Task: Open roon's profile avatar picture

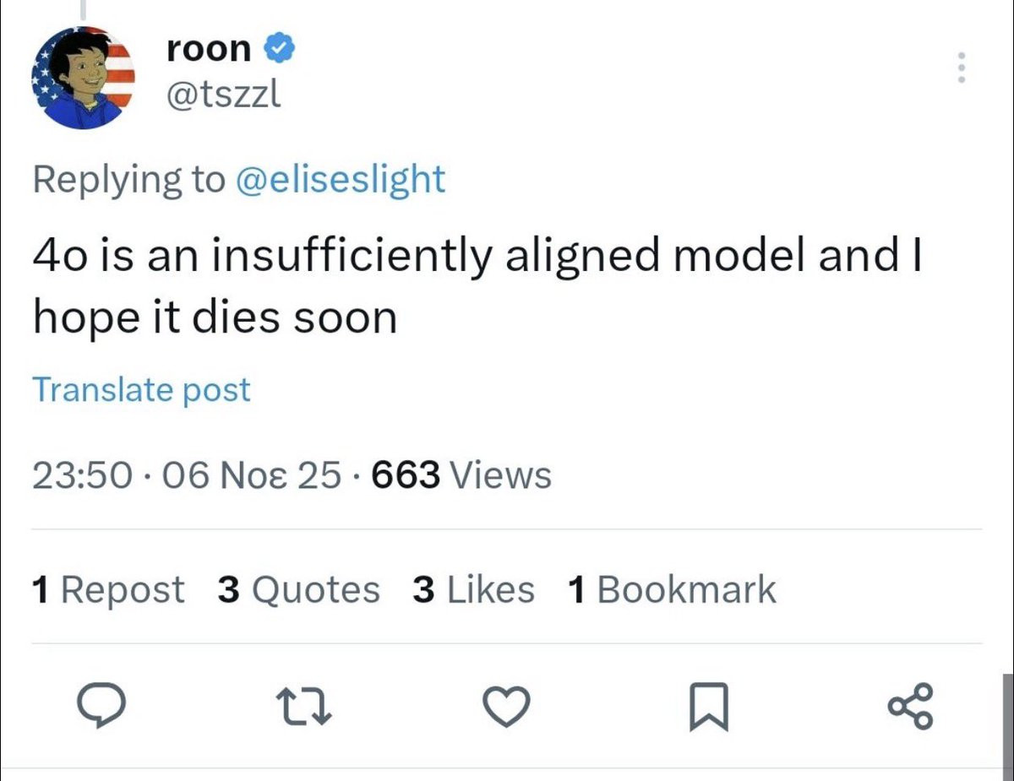Action: [x=83, y=78]
